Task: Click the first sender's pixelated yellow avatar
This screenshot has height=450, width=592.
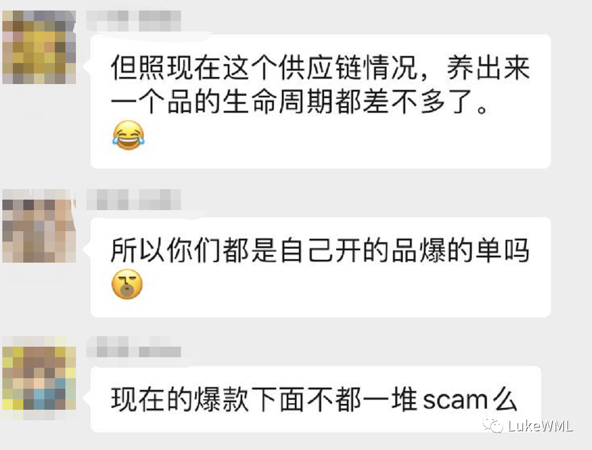Action: pyautogui.click(x=39, y=47)
